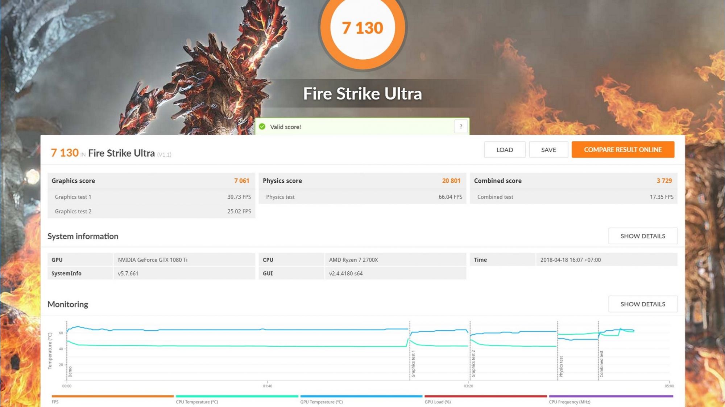Toggle the CPU Frequency legend bar
725x407 pixels.
(611, 397)
